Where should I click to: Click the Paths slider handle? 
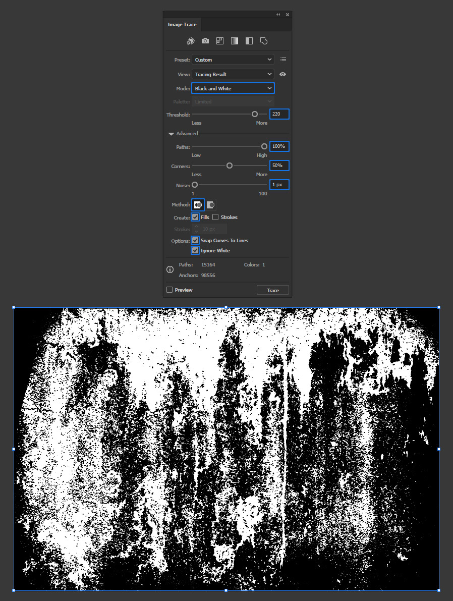[x=264, y=146]
